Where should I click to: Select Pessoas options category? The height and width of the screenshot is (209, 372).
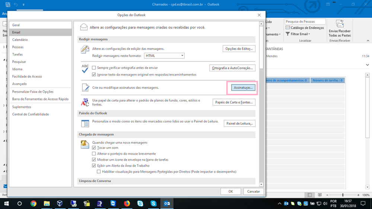pos(40,47)
